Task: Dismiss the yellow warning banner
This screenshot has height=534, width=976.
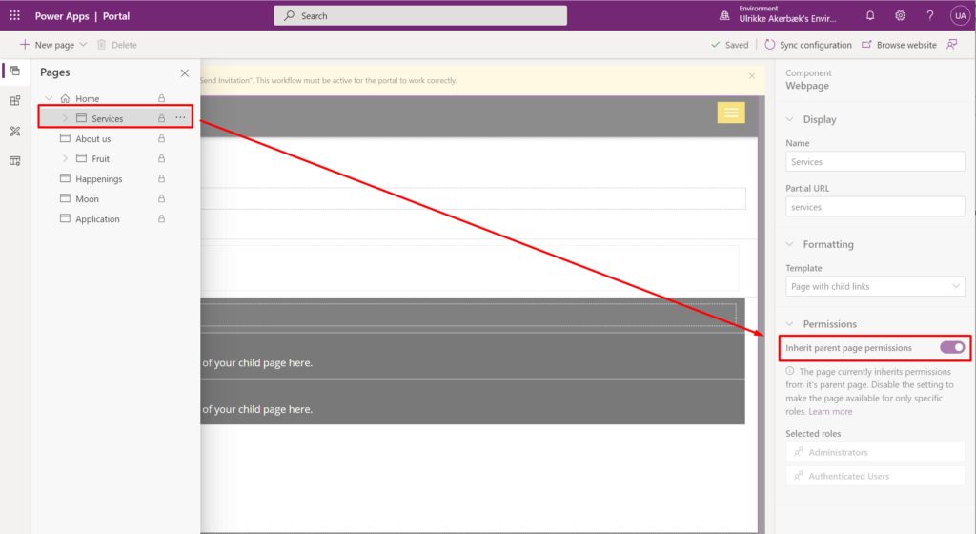Action: [x=752, y=76]
